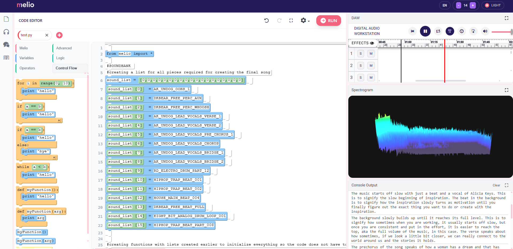Click the 01:30 mark on timeline ruler

pos(460,42)
